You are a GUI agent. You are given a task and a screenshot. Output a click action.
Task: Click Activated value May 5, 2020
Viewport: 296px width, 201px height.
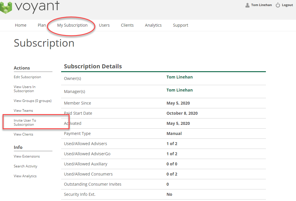[178, 123]
